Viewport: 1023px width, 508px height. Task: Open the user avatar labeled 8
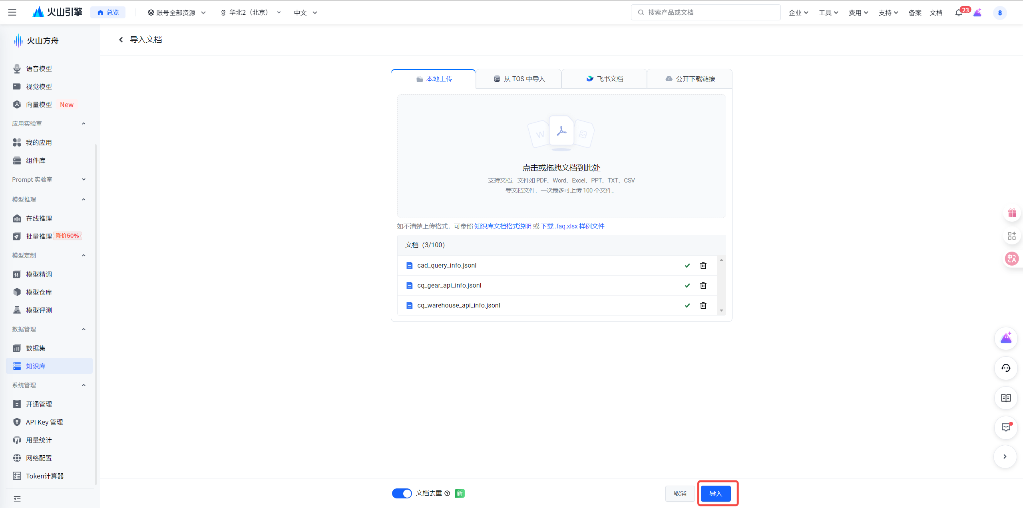tap(1000, 13)
